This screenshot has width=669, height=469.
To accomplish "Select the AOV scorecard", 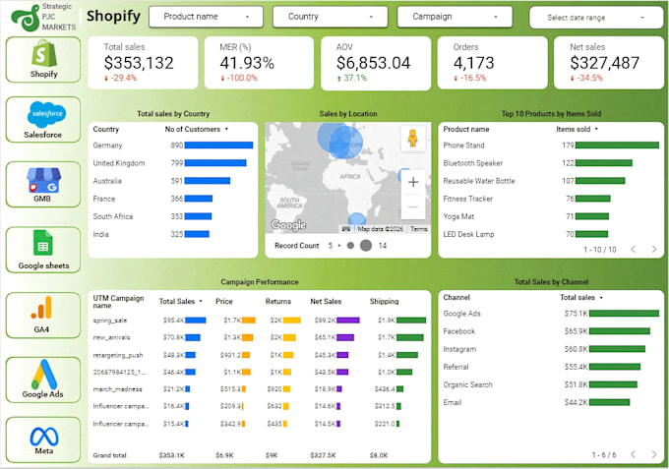I will (x=376, y=63).
